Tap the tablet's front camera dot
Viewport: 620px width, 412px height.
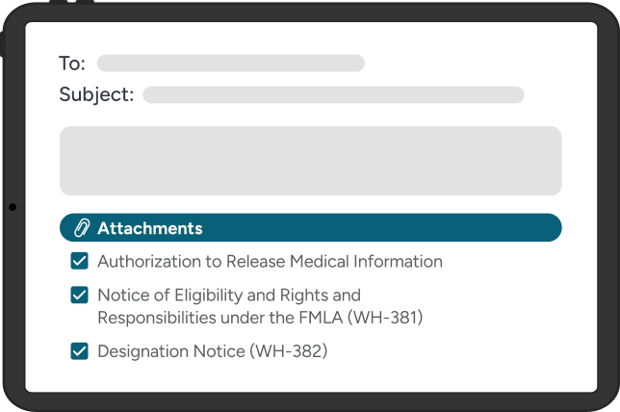coord(12,206)
